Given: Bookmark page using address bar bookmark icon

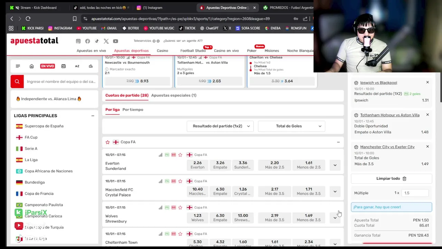Looking at the screenshot, I should 75,19.
